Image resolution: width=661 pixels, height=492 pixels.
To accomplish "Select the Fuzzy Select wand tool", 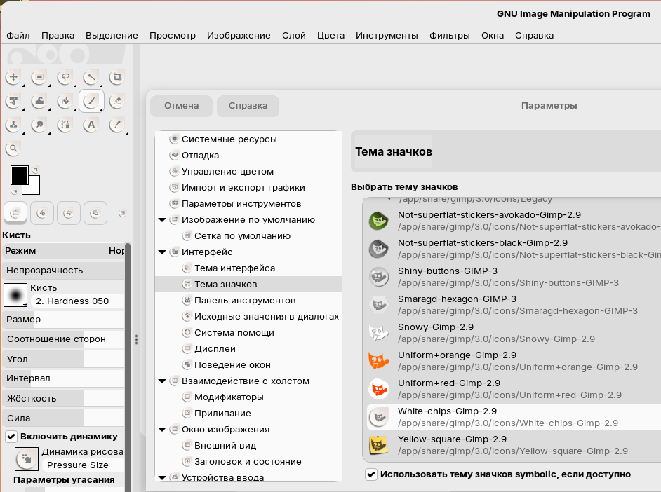I will tap(91, 77).
